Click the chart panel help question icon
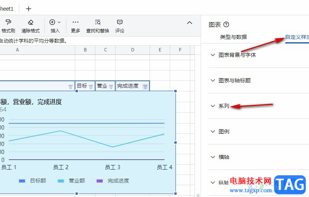This screenshot has height=197, width=309. (x=226, y=25)
